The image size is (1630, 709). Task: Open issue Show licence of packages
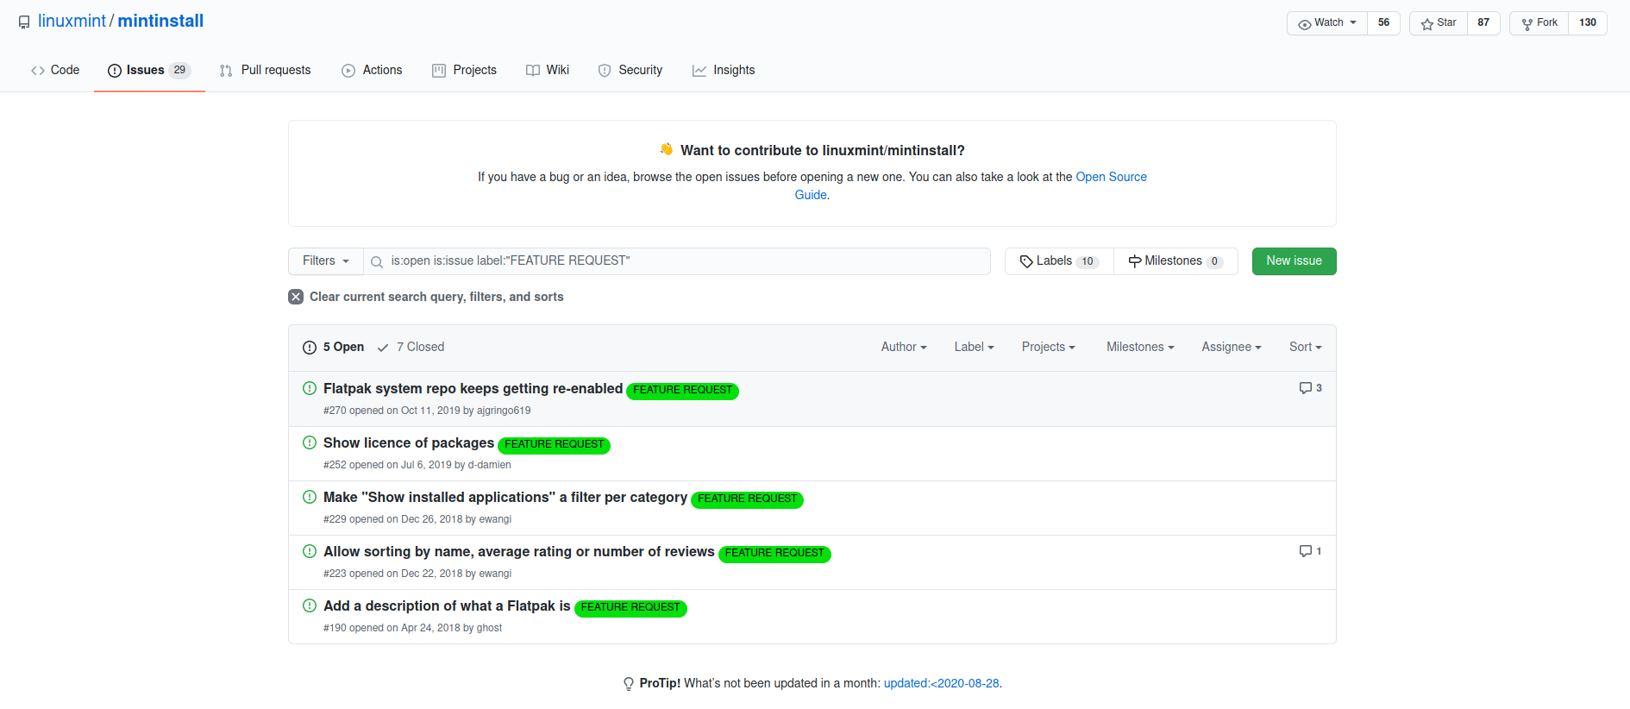tap(409, 443)
